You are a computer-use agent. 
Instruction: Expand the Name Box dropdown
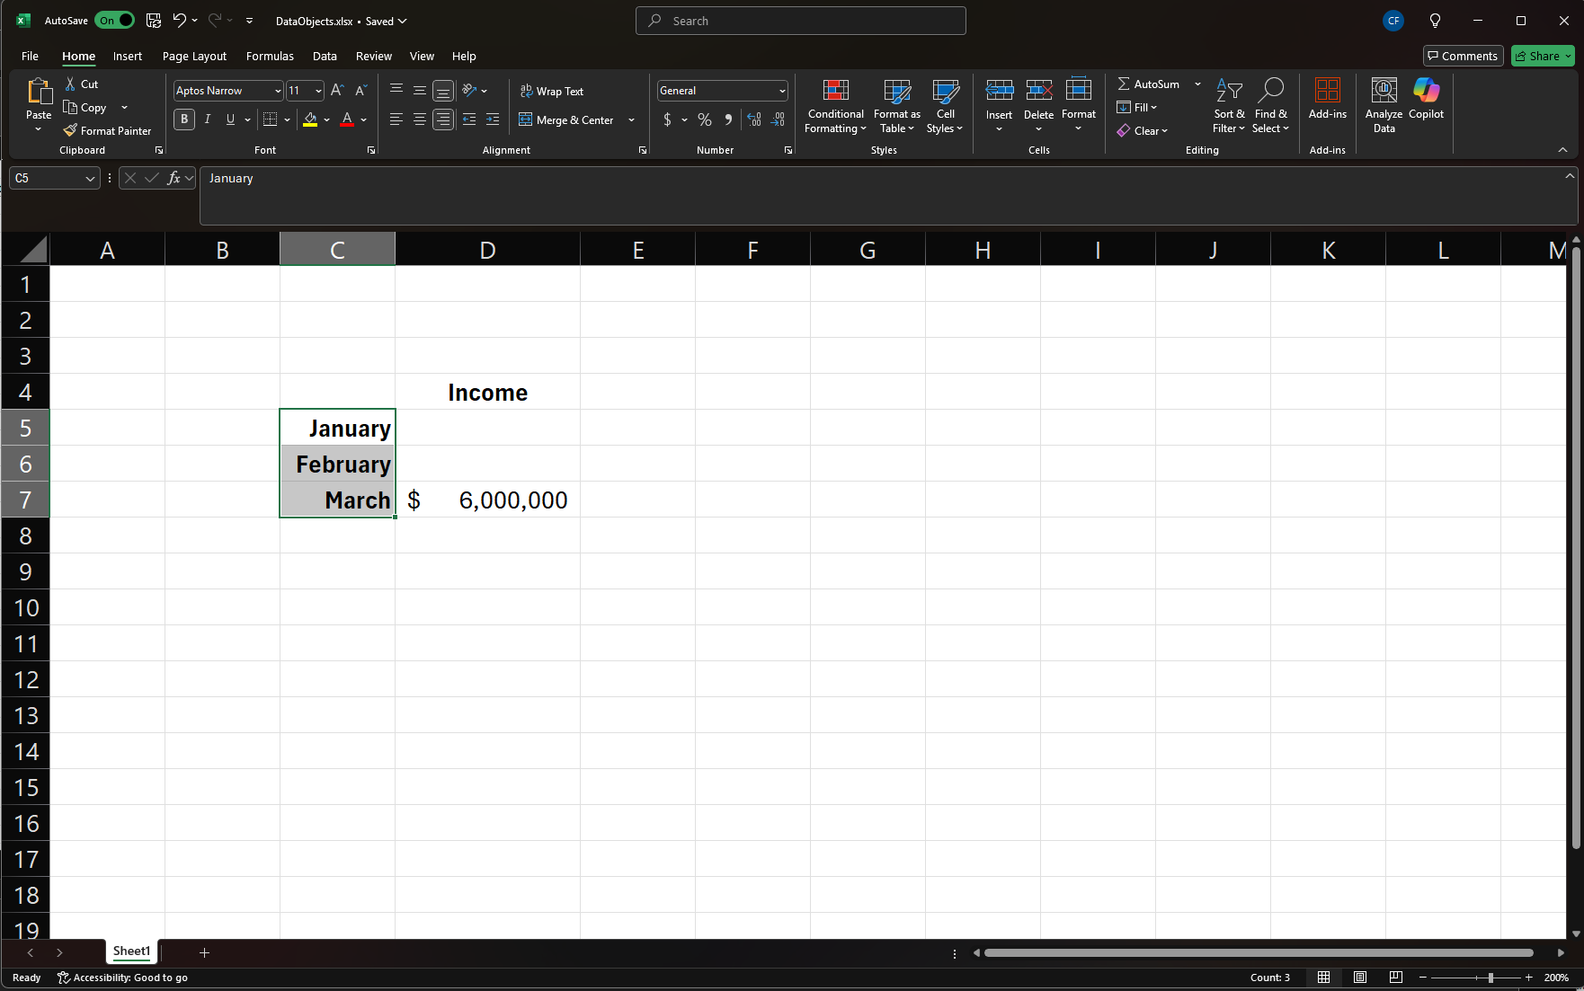click(90, 179)
